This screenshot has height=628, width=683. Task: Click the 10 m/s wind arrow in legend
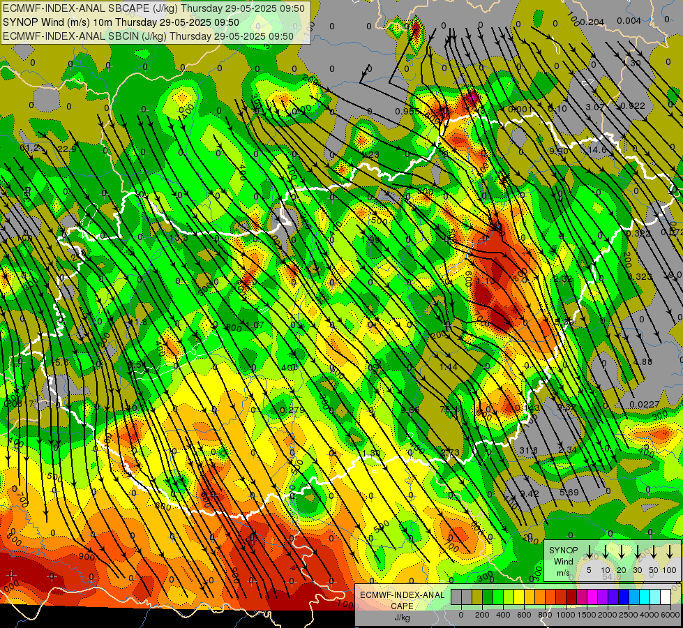click(x=605, y=552)
